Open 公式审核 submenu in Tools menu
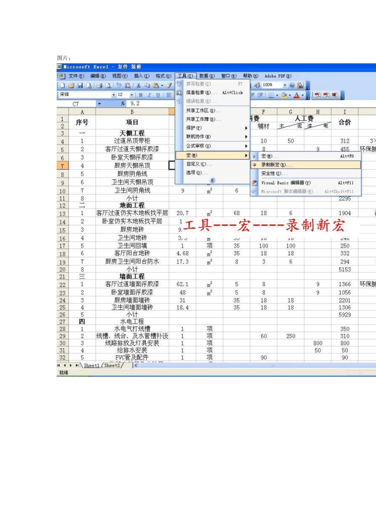Screen dimensions: 376x532 (x=213, y=146)
